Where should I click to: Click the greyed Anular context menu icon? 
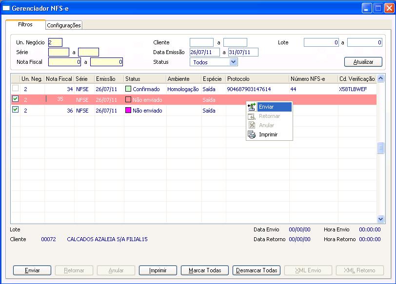tap(252, 125)
